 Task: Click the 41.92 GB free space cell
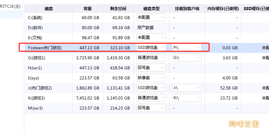121,17
